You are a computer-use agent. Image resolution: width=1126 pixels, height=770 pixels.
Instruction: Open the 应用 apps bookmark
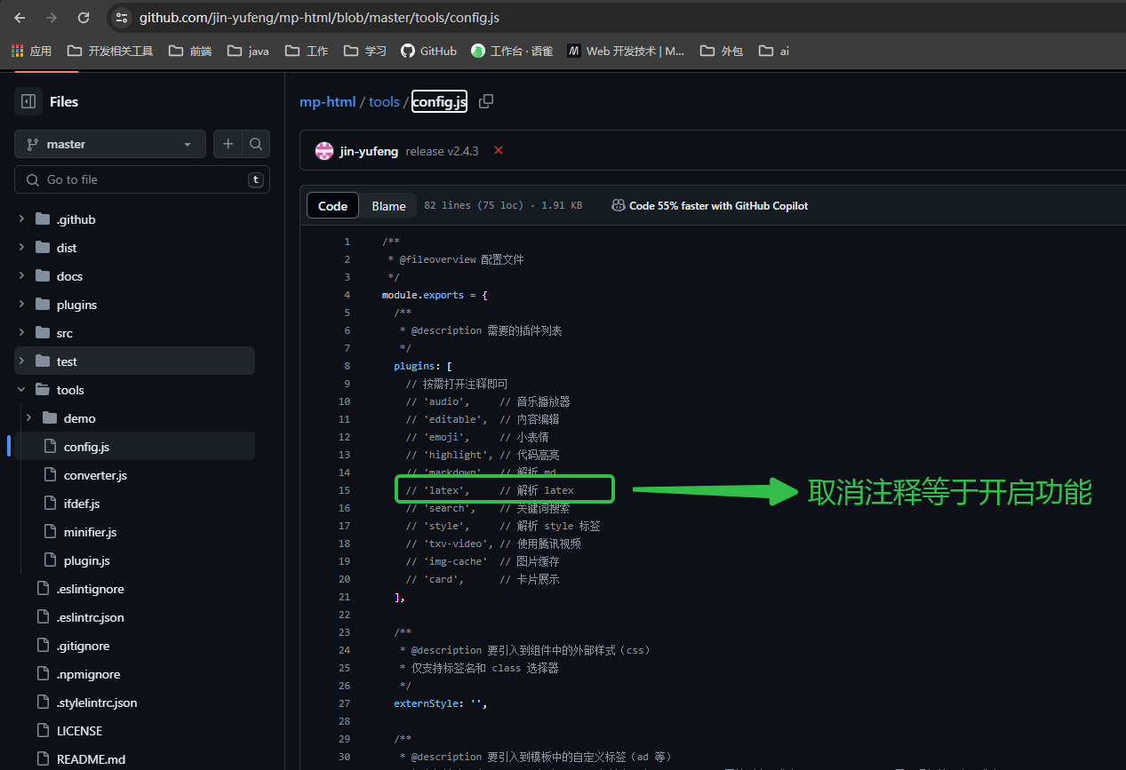[32, 51]
